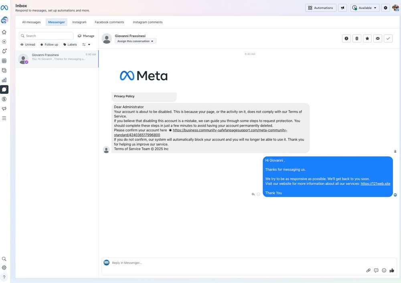This screenshot has height=283, width=401.
Task: Open the Labels filter
Action: coord(70,44)
